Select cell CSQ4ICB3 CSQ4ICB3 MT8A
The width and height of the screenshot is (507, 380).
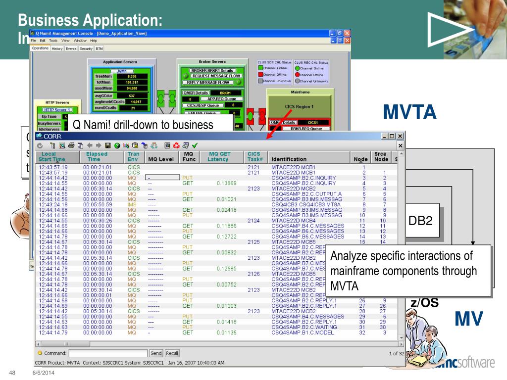click(306, 204)
